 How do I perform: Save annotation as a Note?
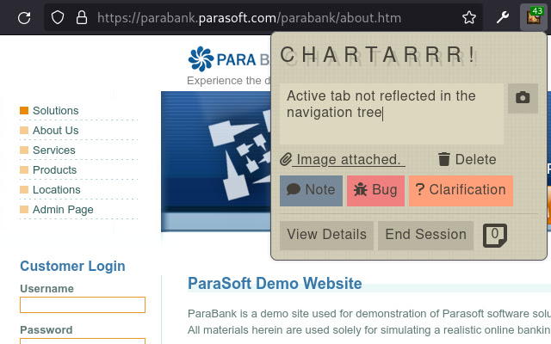[311, 191]
